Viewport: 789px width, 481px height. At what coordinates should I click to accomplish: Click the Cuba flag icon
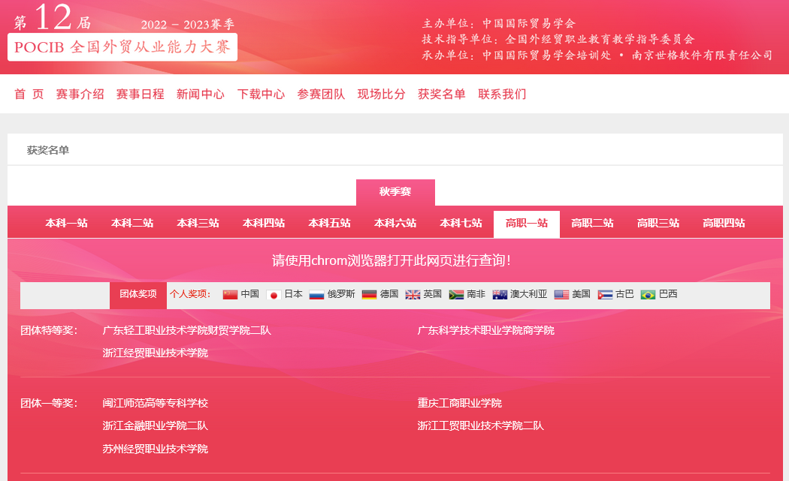coord(605,295)
